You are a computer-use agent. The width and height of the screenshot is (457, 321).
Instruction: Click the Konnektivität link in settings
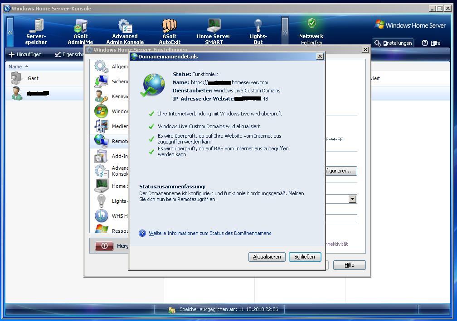pos(336,244)
